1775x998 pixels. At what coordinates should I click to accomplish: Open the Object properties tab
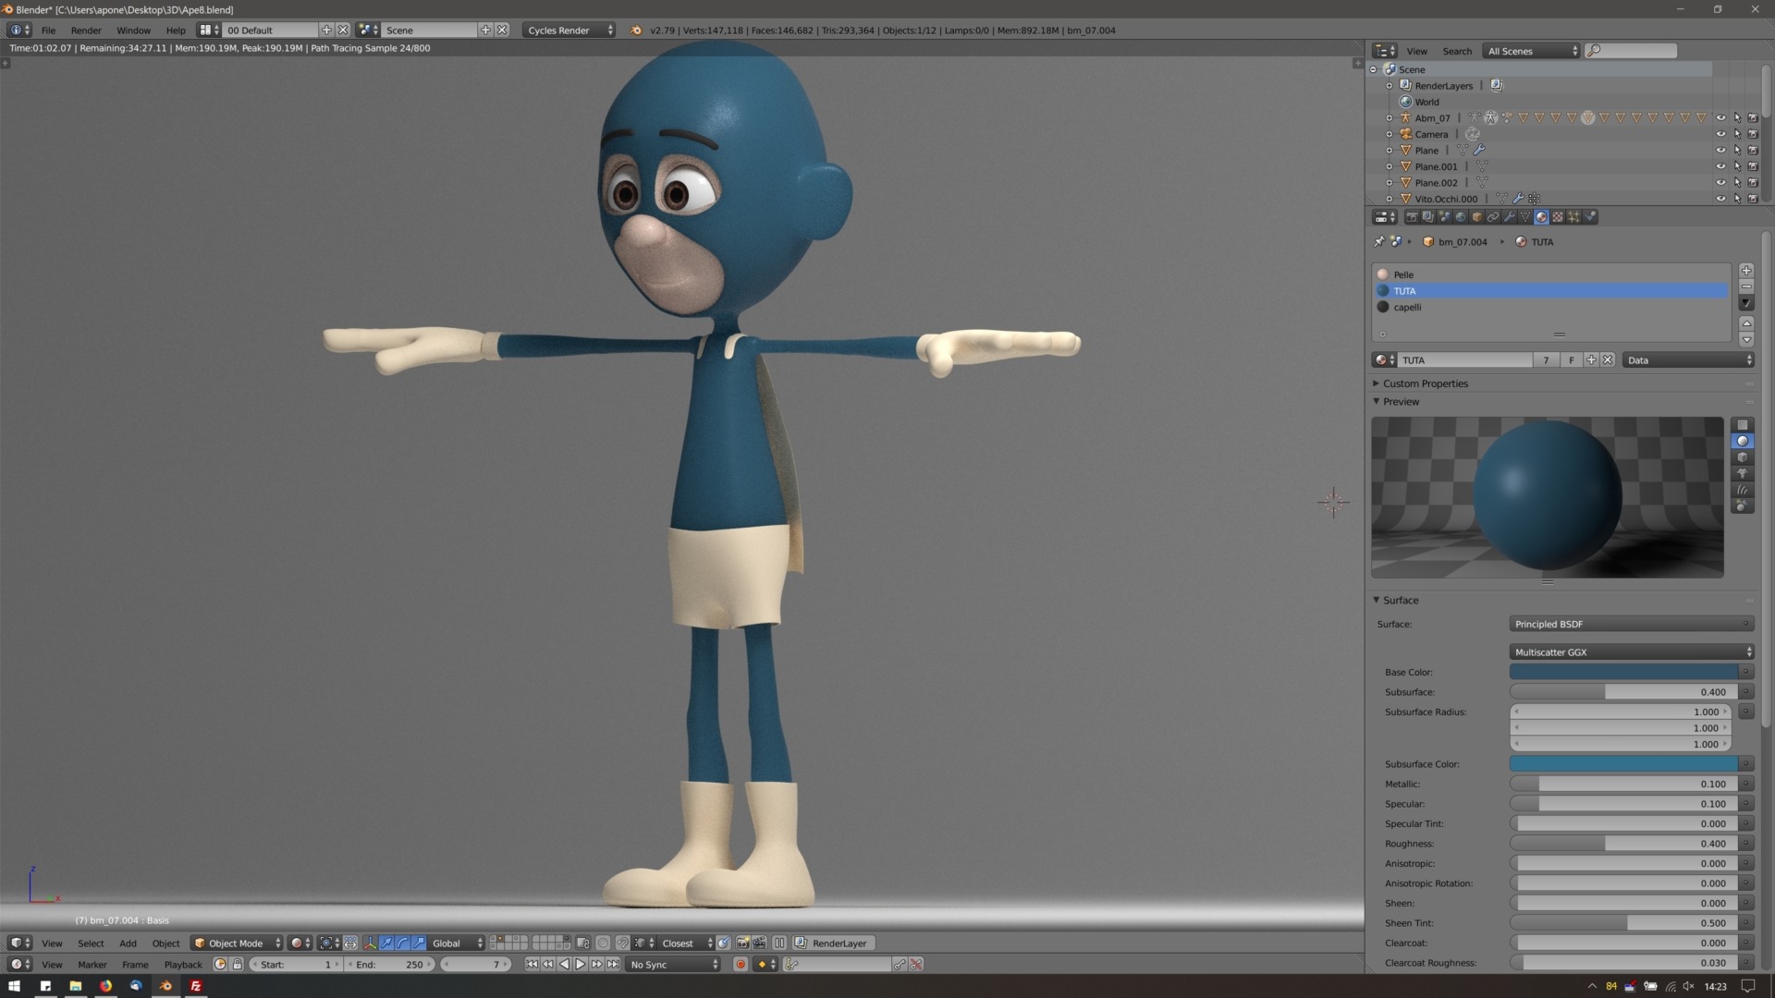(x=1476, y=217)
